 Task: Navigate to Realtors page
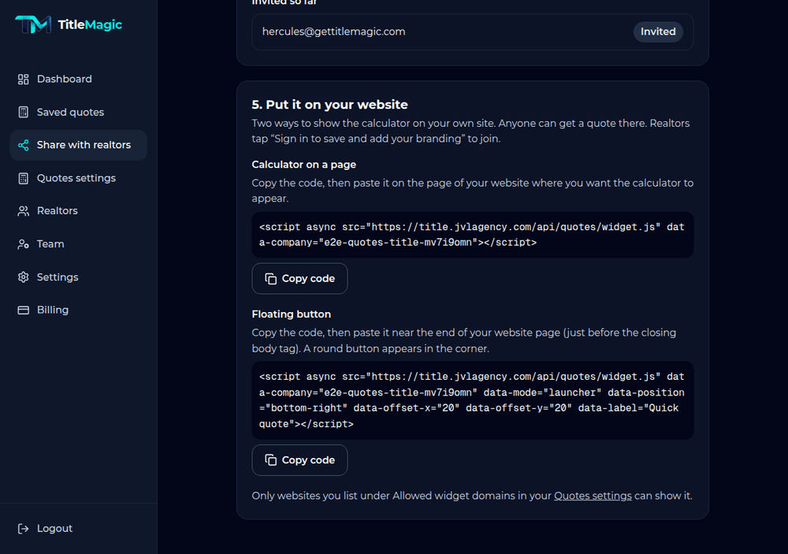(x=78, y=211)
